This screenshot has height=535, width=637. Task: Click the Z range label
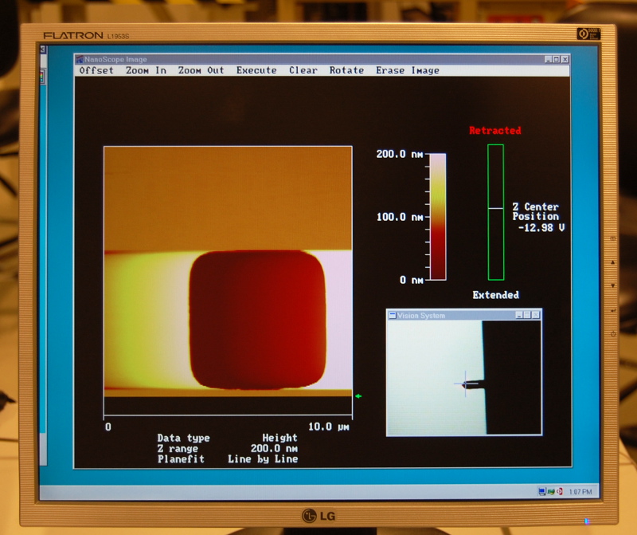tap(178, 449)
